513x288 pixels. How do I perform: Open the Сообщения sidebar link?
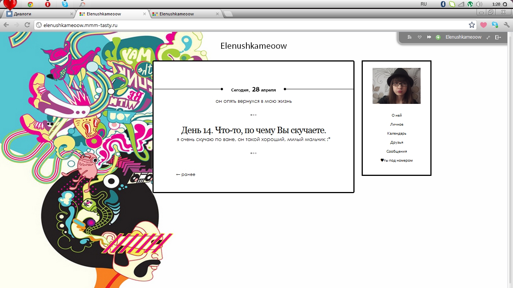(397, 151)
